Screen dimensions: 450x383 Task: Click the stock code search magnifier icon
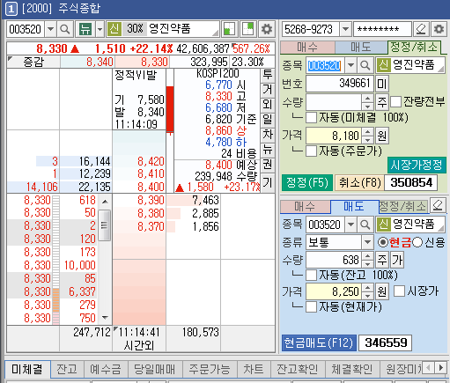coord(64,29)
